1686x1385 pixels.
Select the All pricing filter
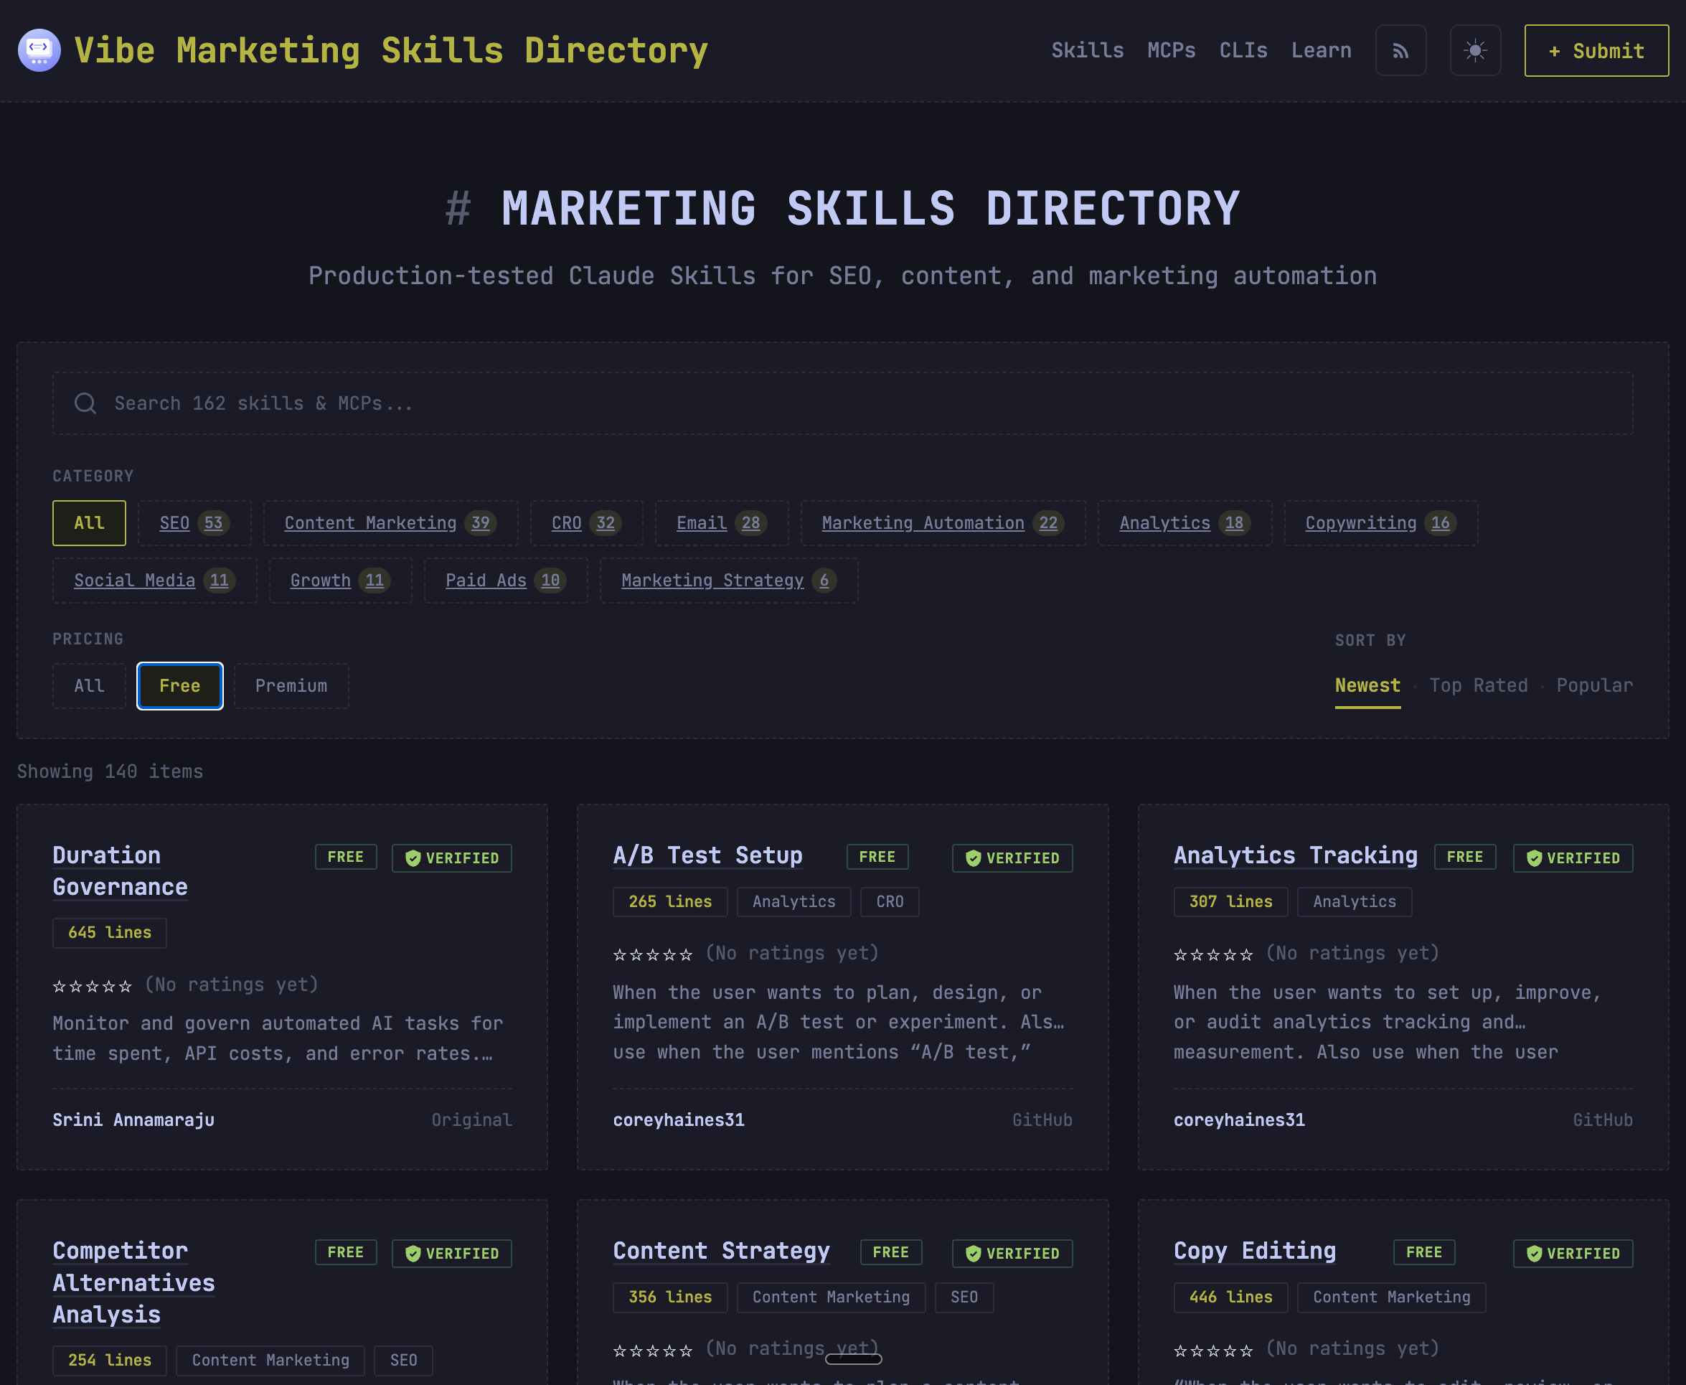pos(90,686)
